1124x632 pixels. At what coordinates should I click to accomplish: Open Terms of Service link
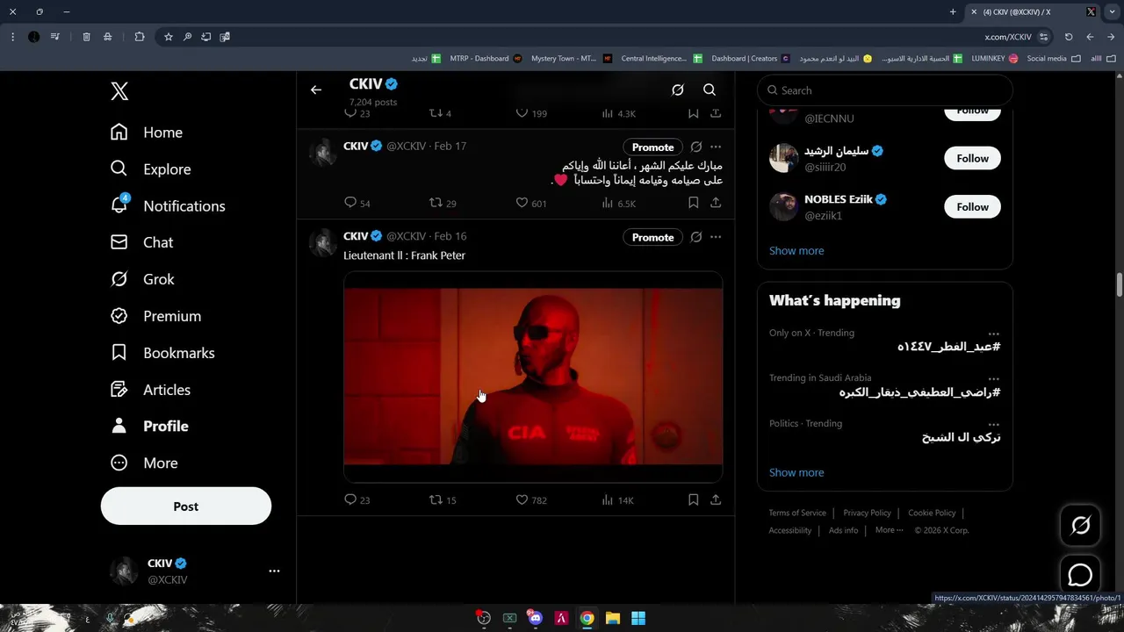pyautogui.click(x=797, y=513)
